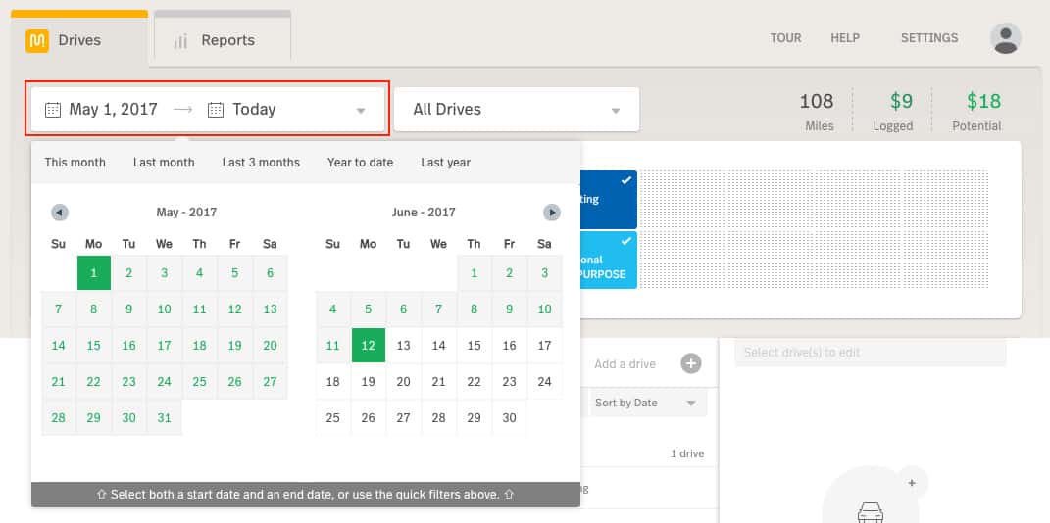Switch to the Drives tab

pyautogui.click(x=79, y=39)
